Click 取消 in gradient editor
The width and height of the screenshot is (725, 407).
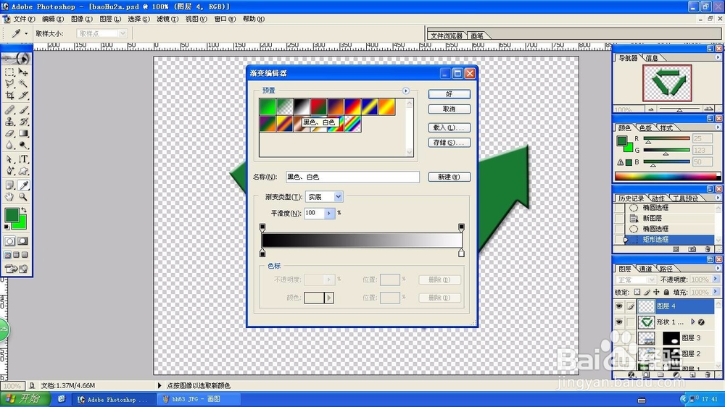click(449, 109)
